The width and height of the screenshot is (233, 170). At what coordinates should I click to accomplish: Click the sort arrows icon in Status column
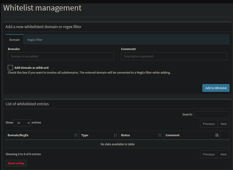pos(160,135)
